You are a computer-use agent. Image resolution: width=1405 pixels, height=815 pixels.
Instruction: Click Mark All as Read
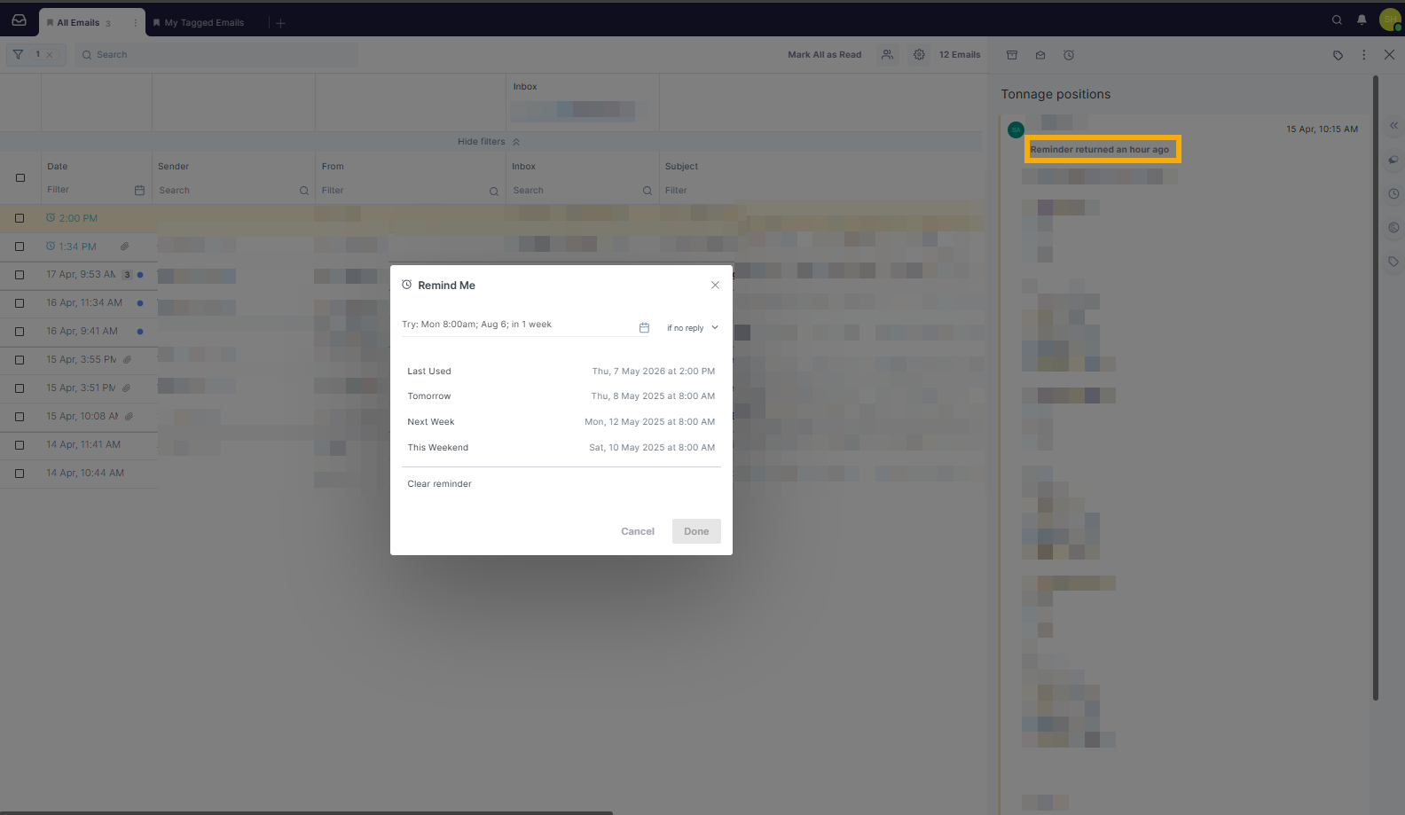click(824, 55)
